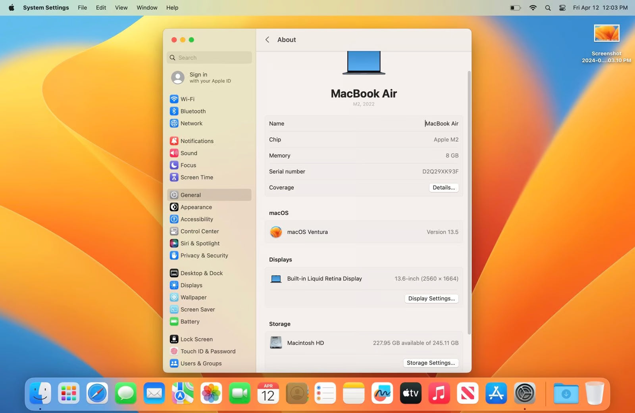Select the Bluetooth settings icon
Viewport: 635px width, 413px height.
click(x=174, y=111)
